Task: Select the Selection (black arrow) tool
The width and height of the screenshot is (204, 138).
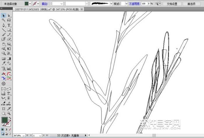Action: coord(3,16)
